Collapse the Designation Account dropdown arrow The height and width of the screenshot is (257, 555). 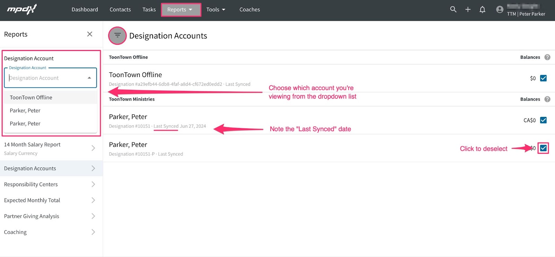click(89, 78)
